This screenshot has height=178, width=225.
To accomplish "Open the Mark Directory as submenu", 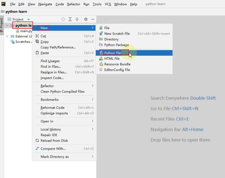I will [55, 157].
